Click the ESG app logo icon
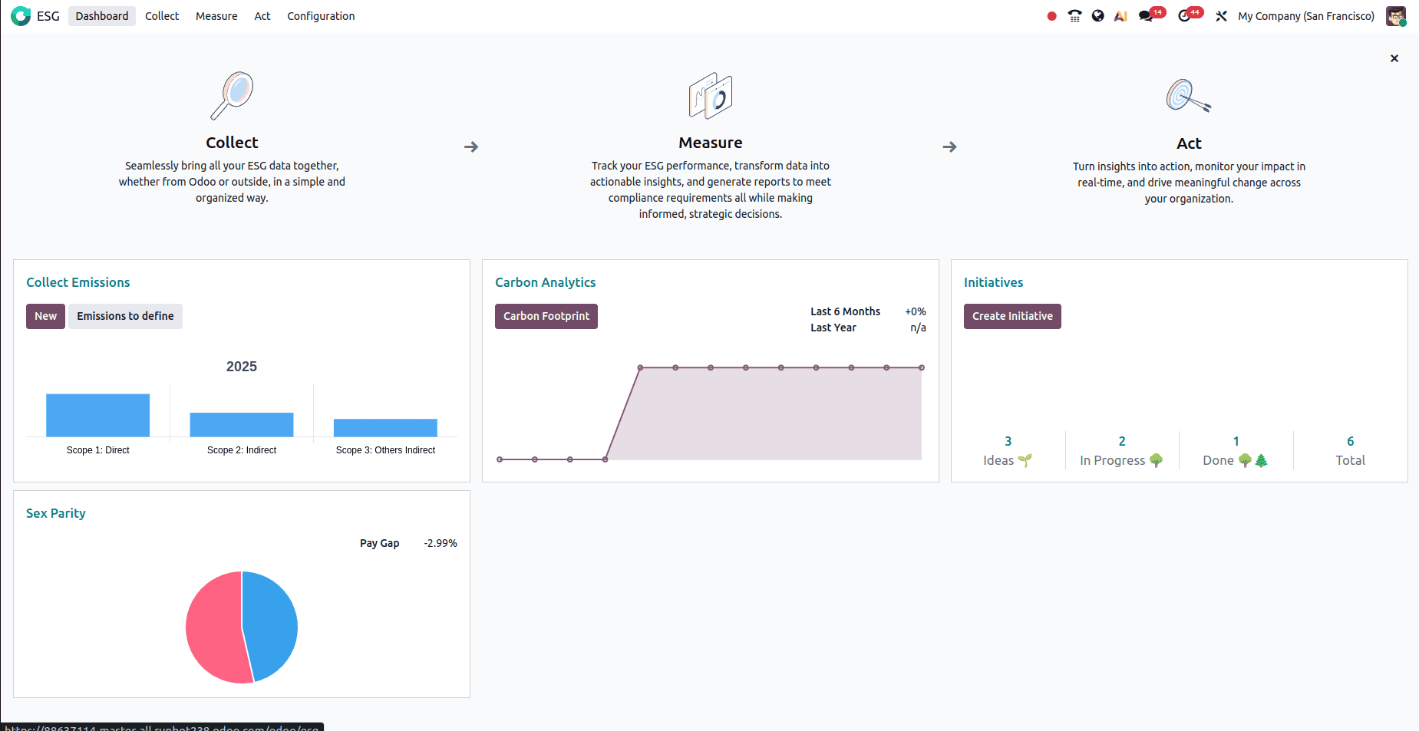The height and width of the screenshot is (731, 1419). [x=21, y=16]
